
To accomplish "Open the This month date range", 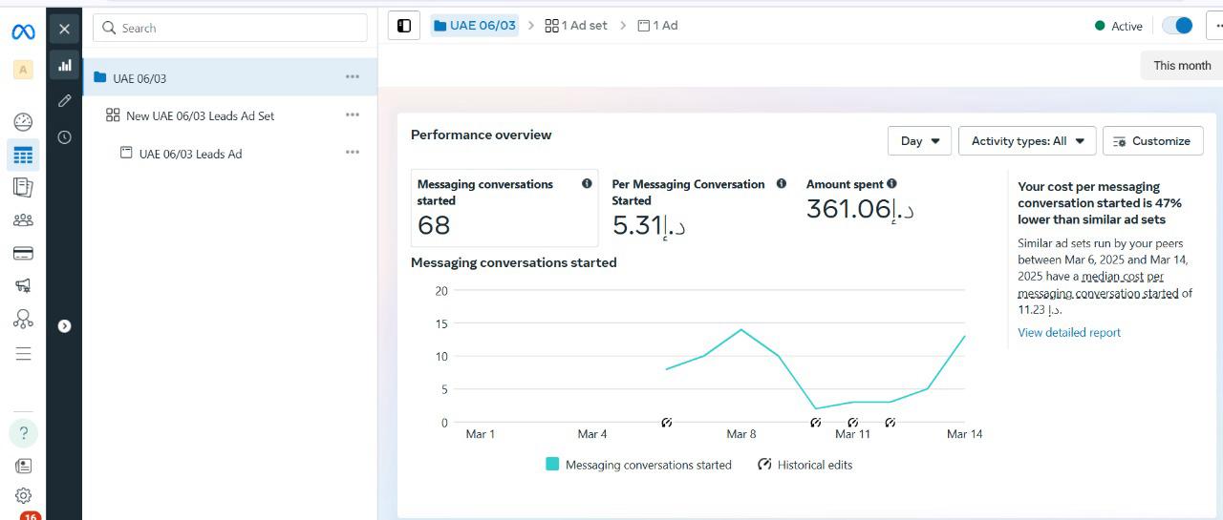I will pyautogui.click(x=1182, y=66).
